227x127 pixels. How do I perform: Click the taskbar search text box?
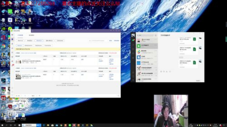tap(29, 125)
